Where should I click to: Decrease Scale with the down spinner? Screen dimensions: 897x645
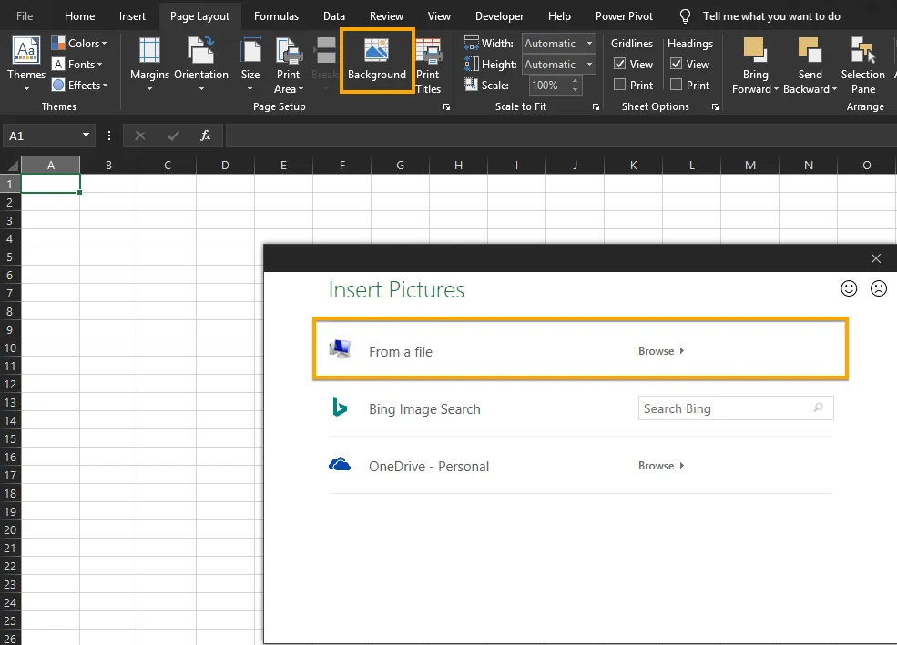point(576,89)
